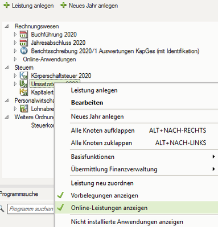The width and height of the screenshot is (218, 227).
Task: Collapse the Steuern tree node
Action: (7, 68)
